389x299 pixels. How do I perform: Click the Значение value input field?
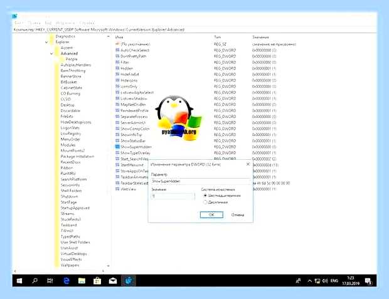point(173,196)
